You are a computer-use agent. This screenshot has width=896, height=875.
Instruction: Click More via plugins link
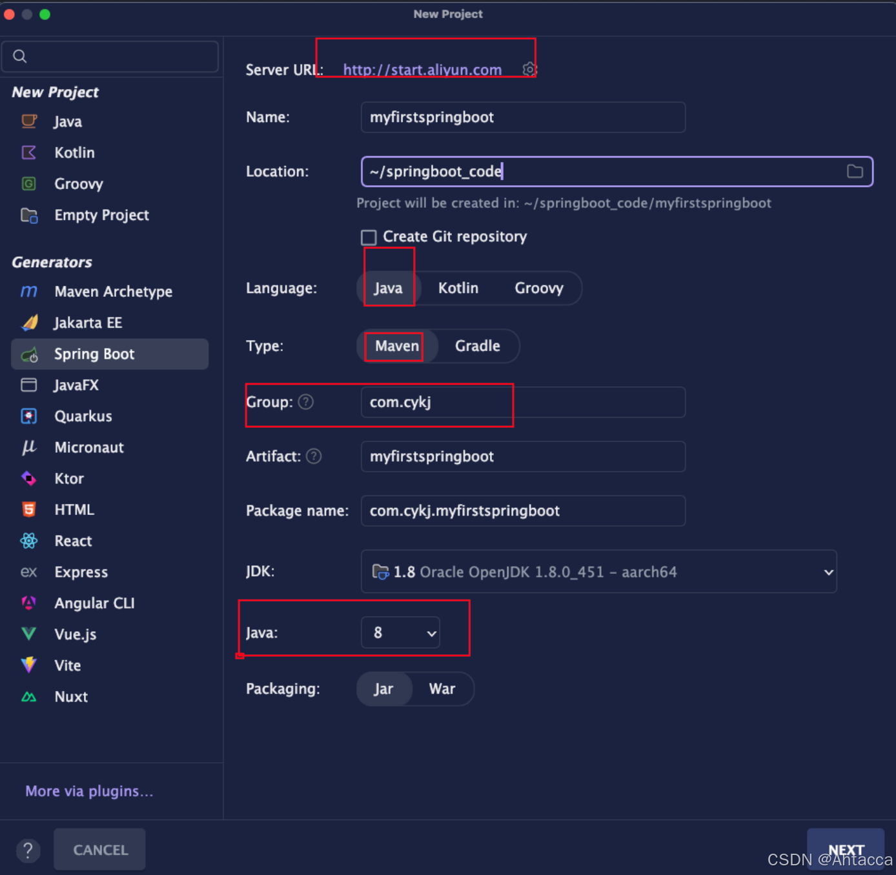coord(89,791)
